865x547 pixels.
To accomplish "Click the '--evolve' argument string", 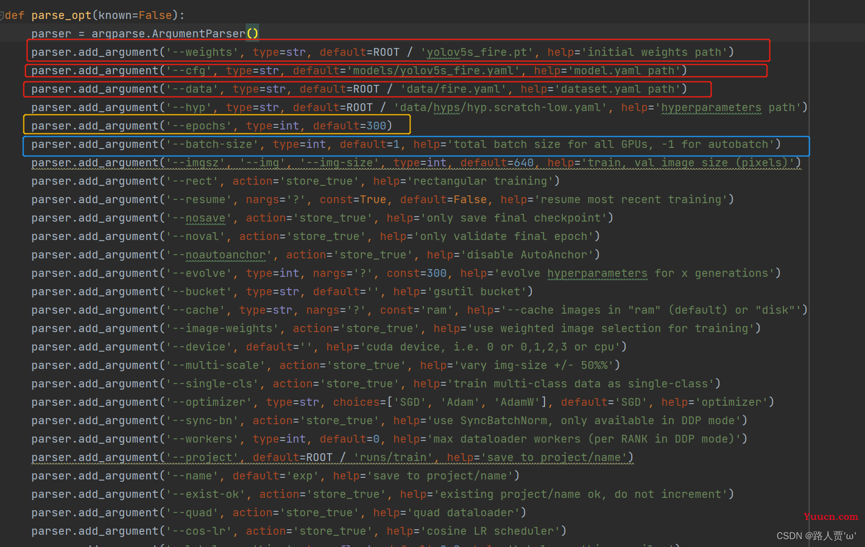I will (x=199, y=273).
